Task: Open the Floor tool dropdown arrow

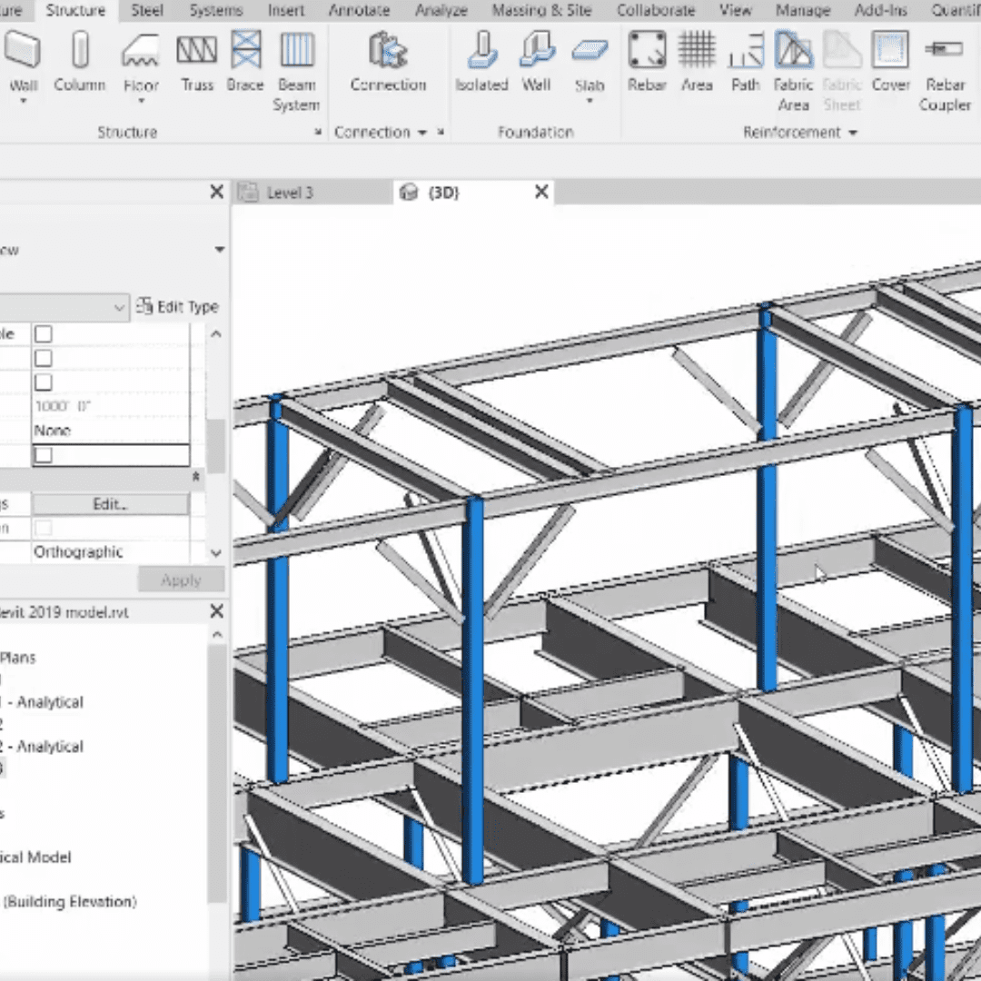Action: (x=141, y=102)
